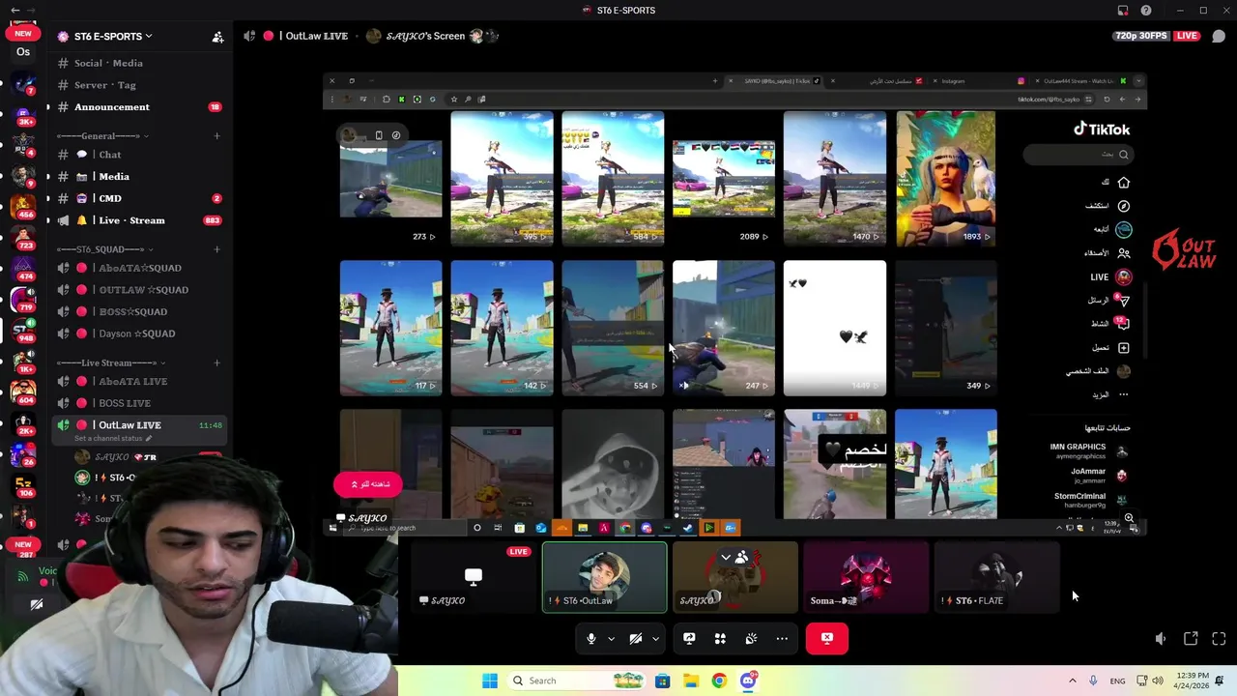Screen dimensions: 1237x696
Task: Open the Announcement channel
Action: tap(139, 107)
